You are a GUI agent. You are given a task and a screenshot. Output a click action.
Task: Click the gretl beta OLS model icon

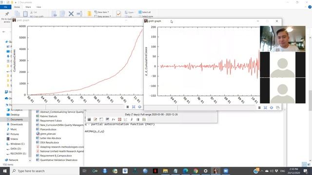click(x=132, y=119)
